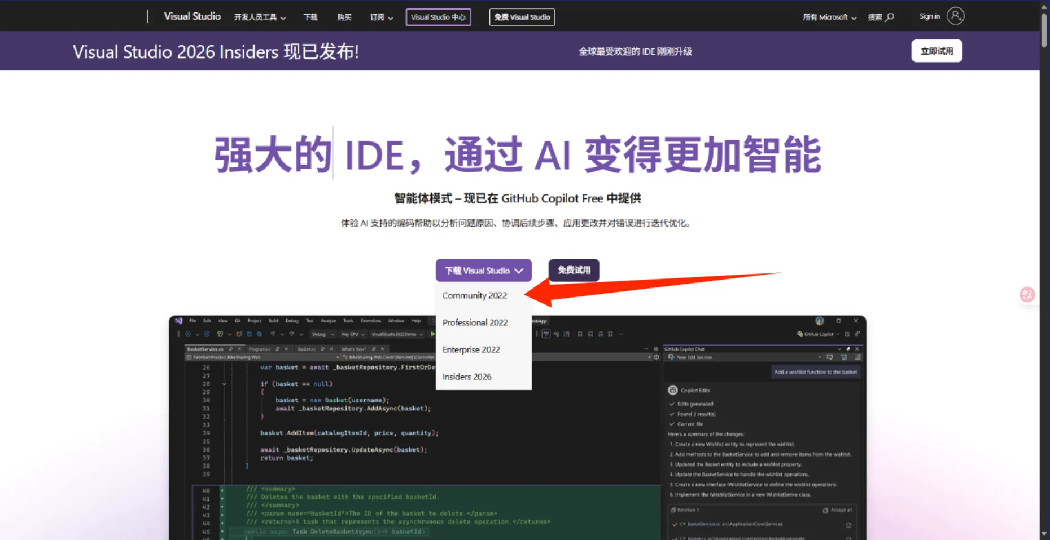Expand the 开发人员工具 dropdown menu

(260, 17)
